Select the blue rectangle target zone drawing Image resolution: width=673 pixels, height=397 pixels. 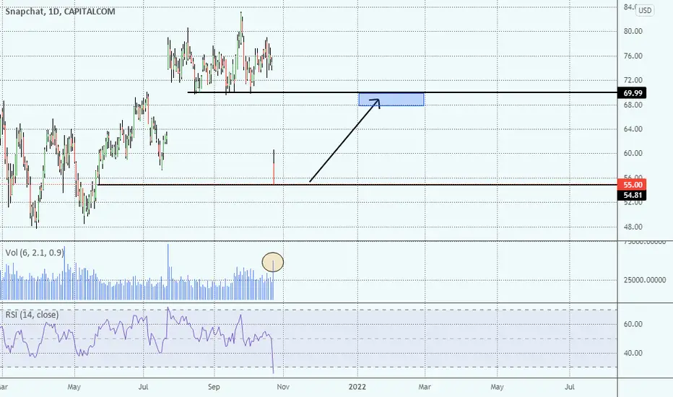point(391,100)
